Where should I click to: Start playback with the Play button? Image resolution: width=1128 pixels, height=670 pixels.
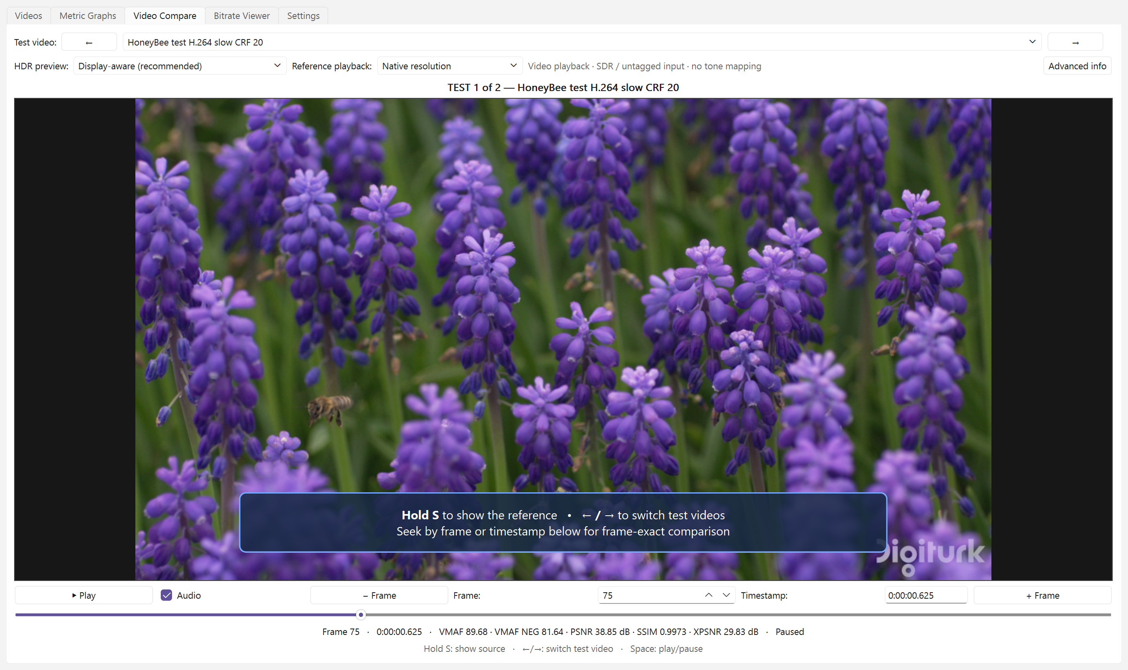click(x=84, y=595)
